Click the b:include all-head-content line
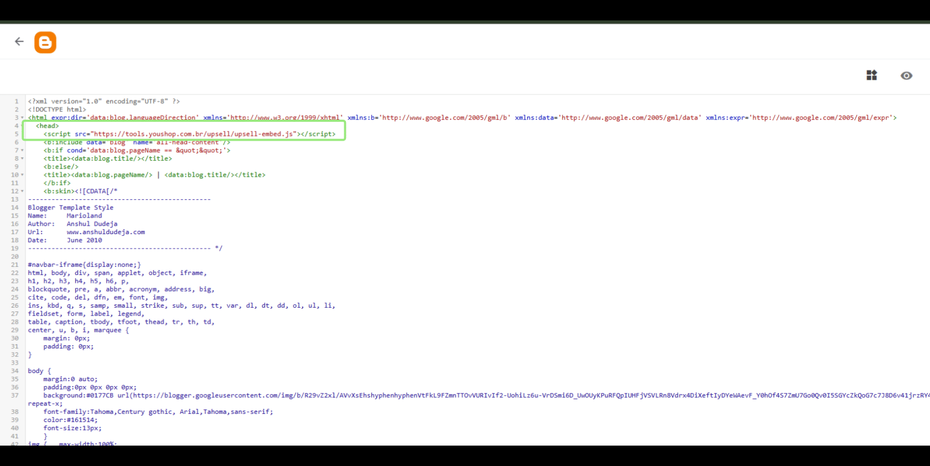 [x=137, y=142]
